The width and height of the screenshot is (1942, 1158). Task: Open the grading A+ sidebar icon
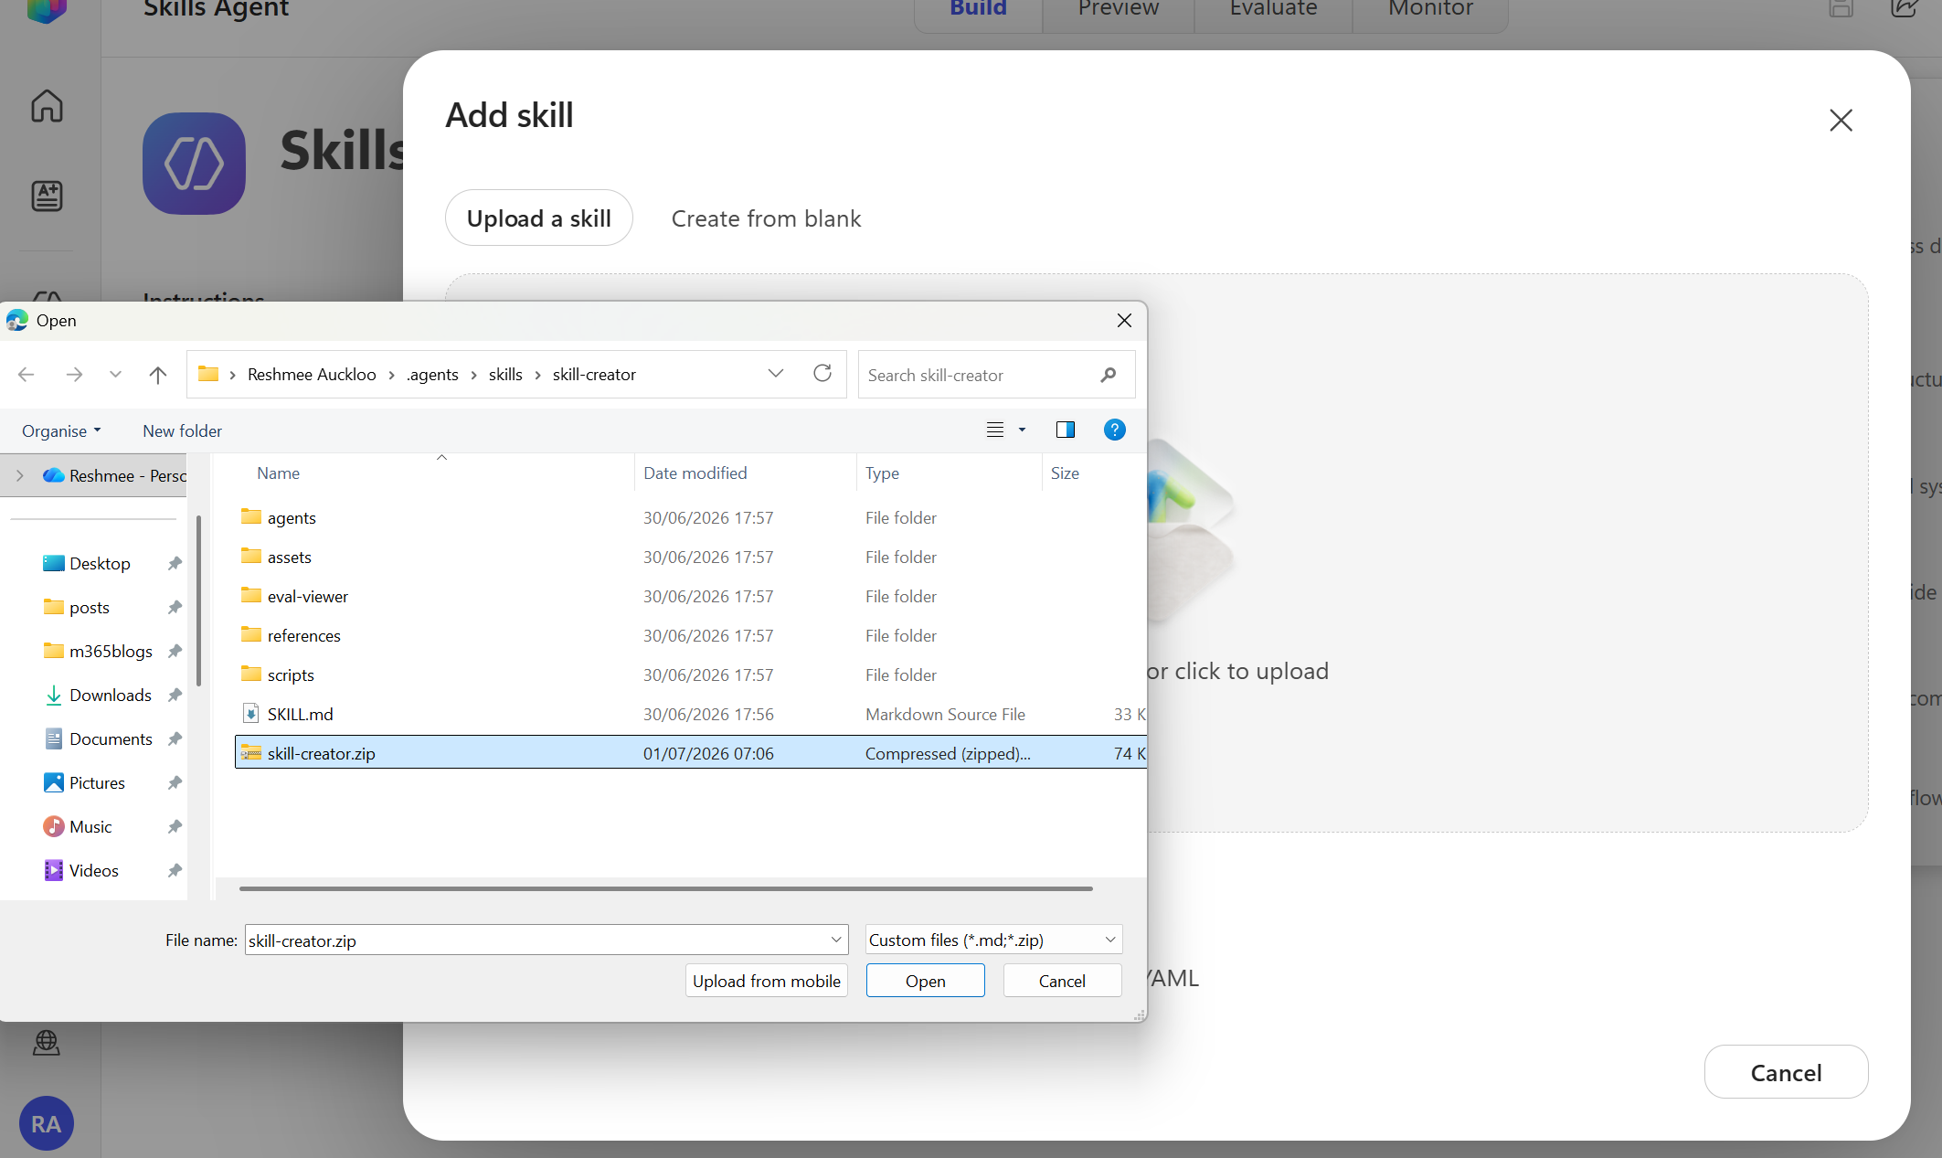47,196
